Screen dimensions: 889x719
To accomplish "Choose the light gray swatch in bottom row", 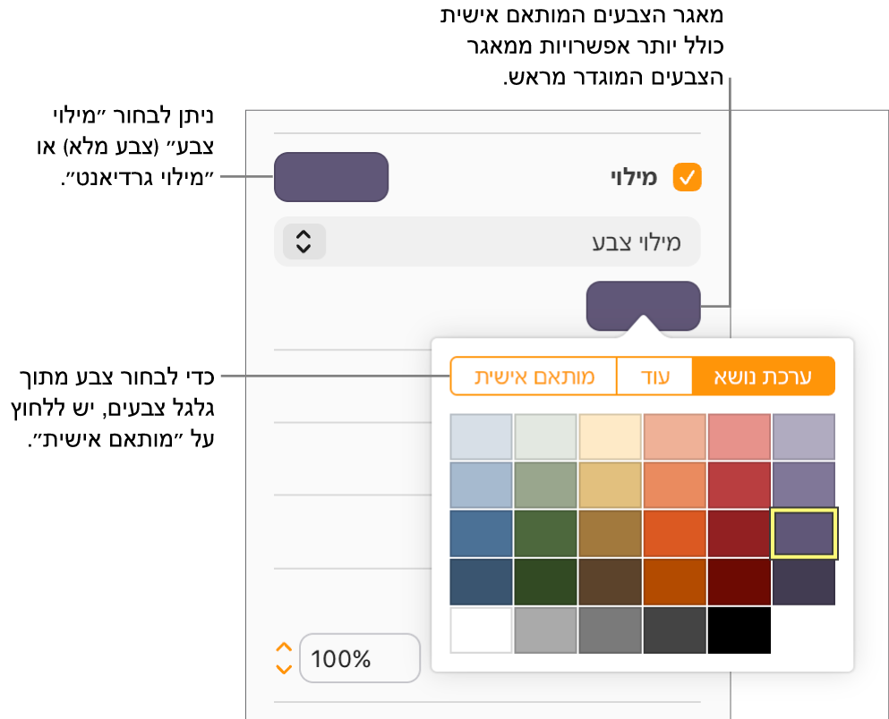I will 546,630.
